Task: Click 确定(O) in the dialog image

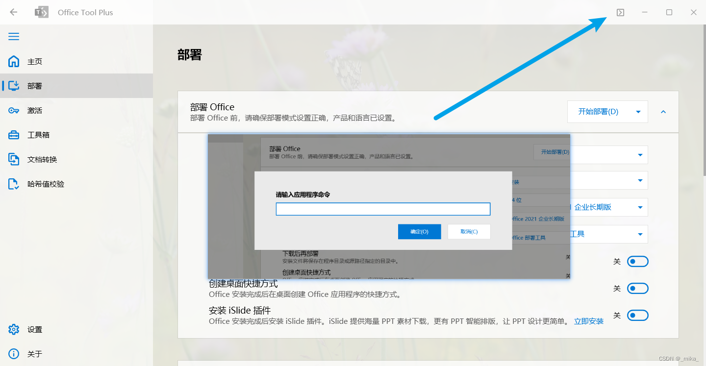Action: tap(420, 232)
